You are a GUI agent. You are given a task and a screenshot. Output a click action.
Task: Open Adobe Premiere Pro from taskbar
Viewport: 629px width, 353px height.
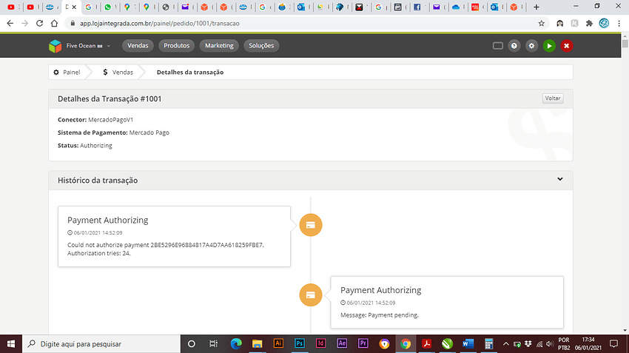[363, 343]
